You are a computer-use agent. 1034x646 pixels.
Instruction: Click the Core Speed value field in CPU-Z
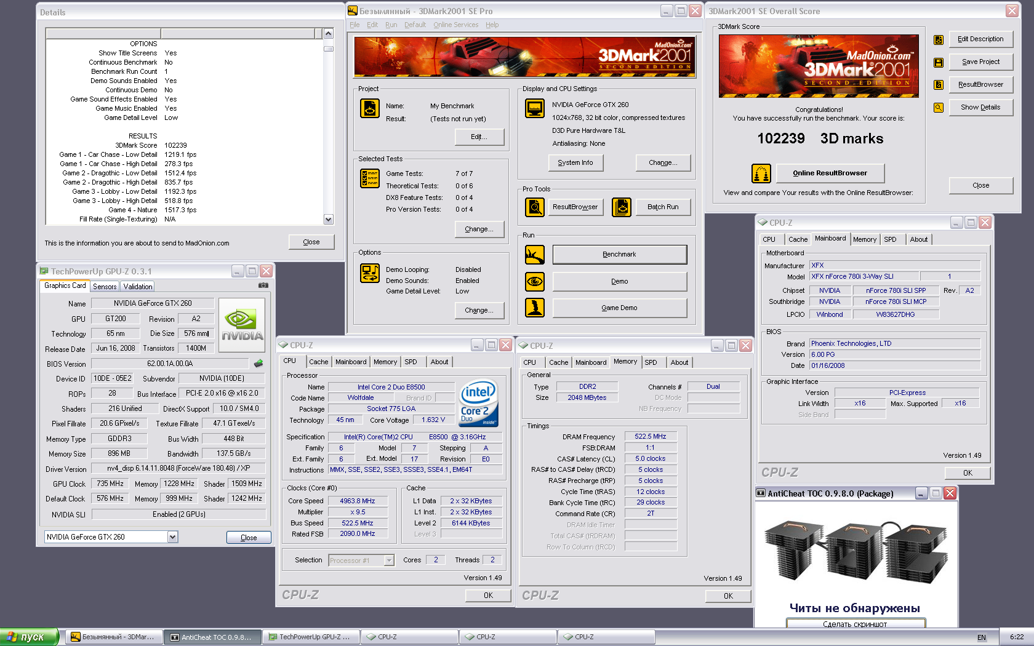point(358,501)
